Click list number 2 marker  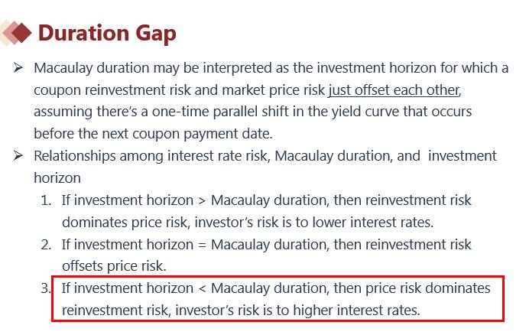point(46,245)
